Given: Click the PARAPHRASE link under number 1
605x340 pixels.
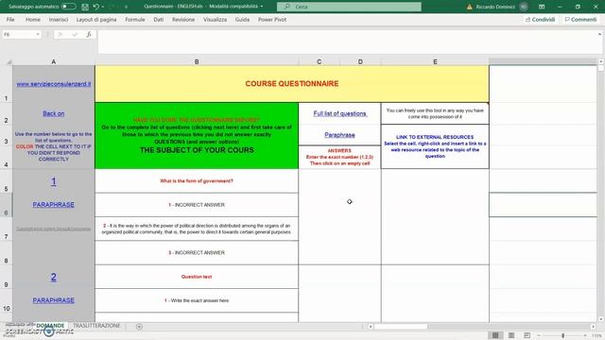Looking at the screenshot, I should [54, 204].
